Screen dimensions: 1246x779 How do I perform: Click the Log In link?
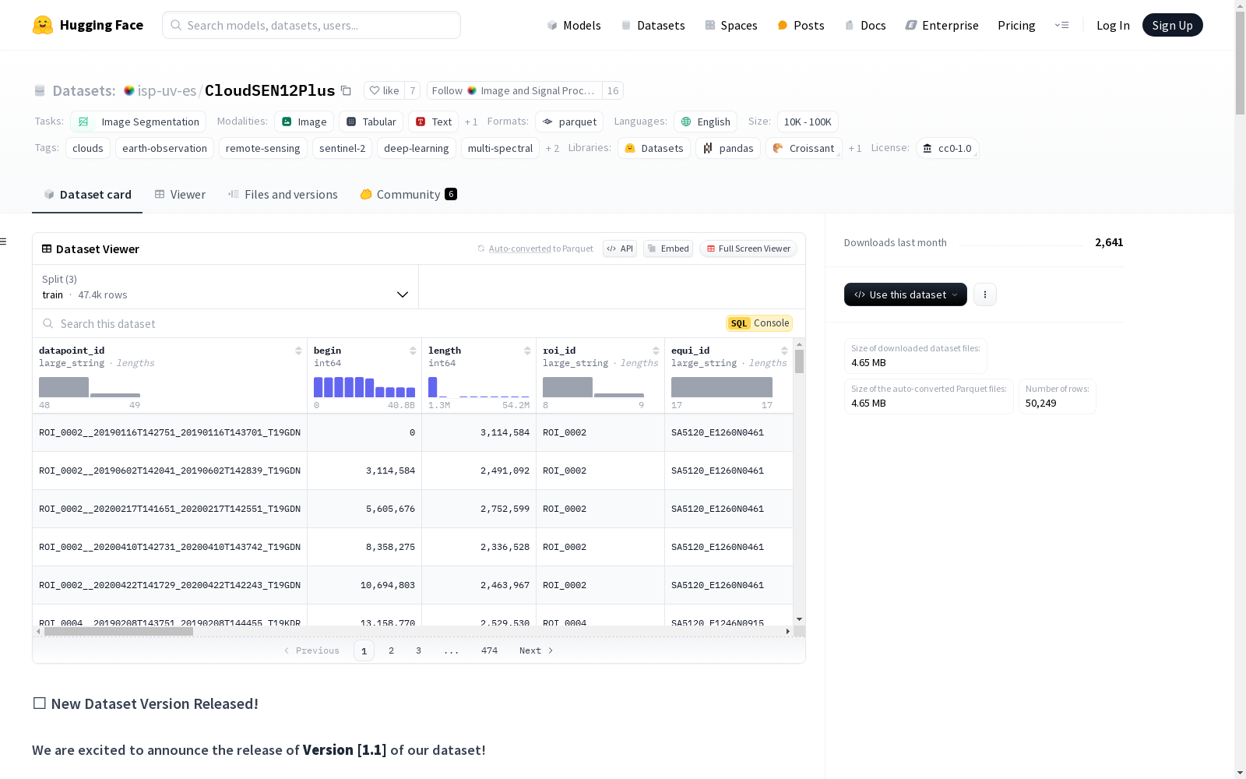point(1113,25)
